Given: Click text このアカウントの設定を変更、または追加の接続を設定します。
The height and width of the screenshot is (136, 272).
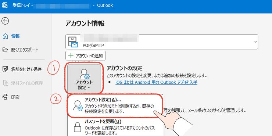Looking at the screenshot, I should [157, 76].
